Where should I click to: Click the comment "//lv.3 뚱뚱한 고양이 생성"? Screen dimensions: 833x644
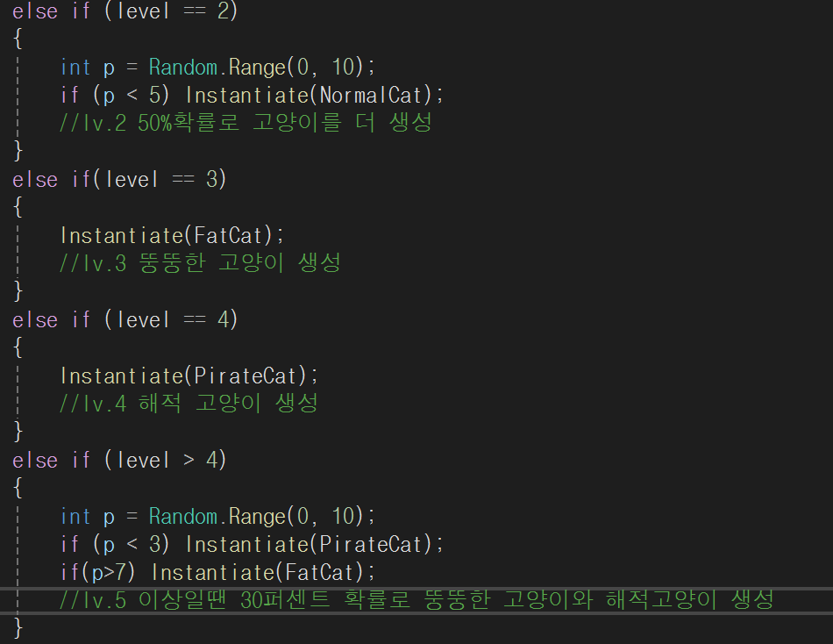pyautogui.click(x=200, y=263)
